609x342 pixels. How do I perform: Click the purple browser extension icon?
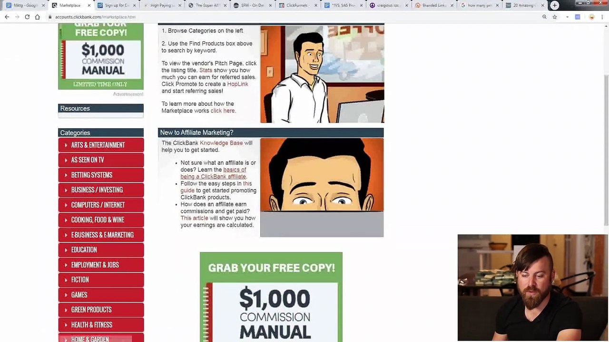click(x=578, y=17)
